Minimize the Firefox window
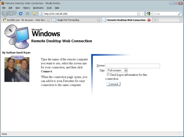 point(171,3)
